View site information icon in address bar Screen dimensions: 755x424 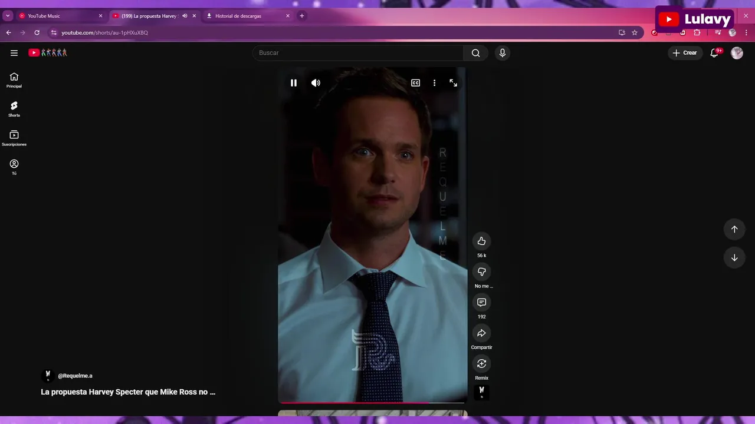(x=54, y=32)
